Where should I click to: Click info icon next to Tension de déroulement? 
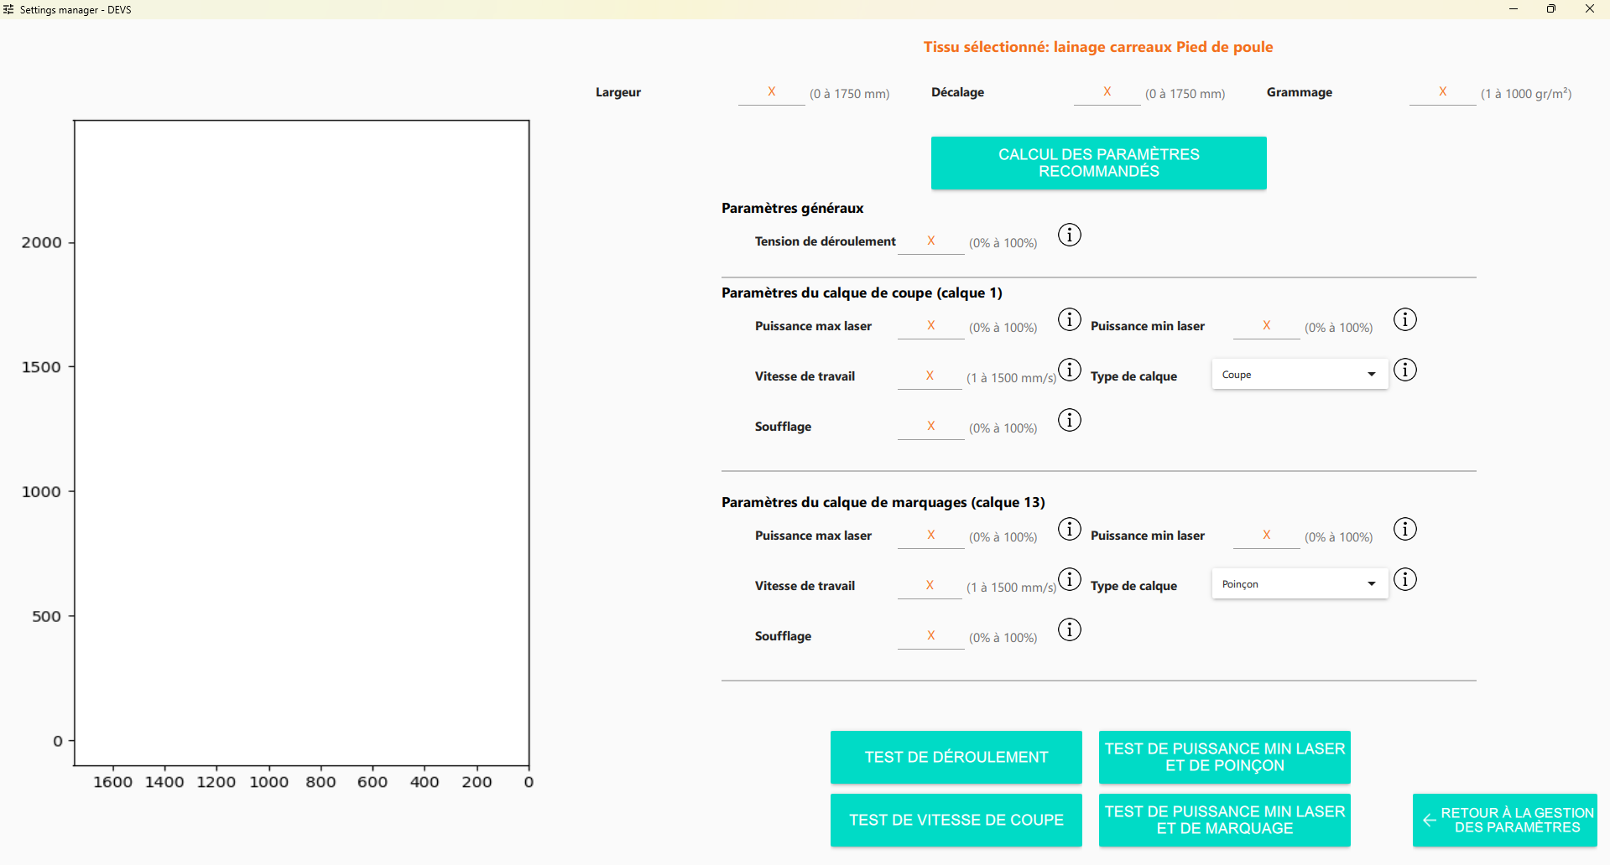click(1069, 235)
